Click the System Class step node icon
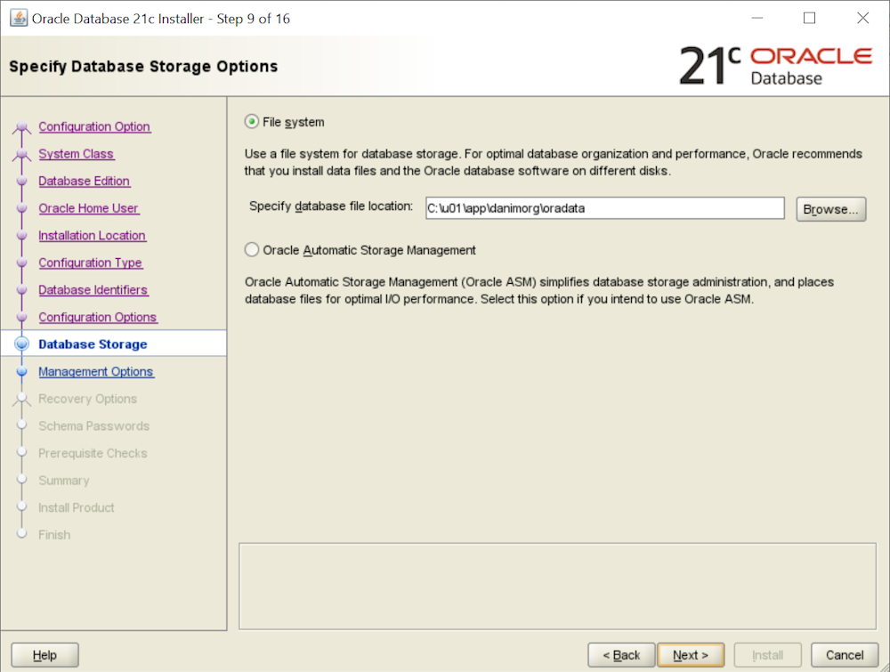This screenshot has height=672, width=890. 22,155
